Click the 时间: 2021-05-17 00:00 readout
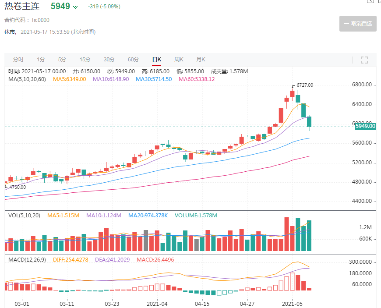 click(x=37, y=71)
